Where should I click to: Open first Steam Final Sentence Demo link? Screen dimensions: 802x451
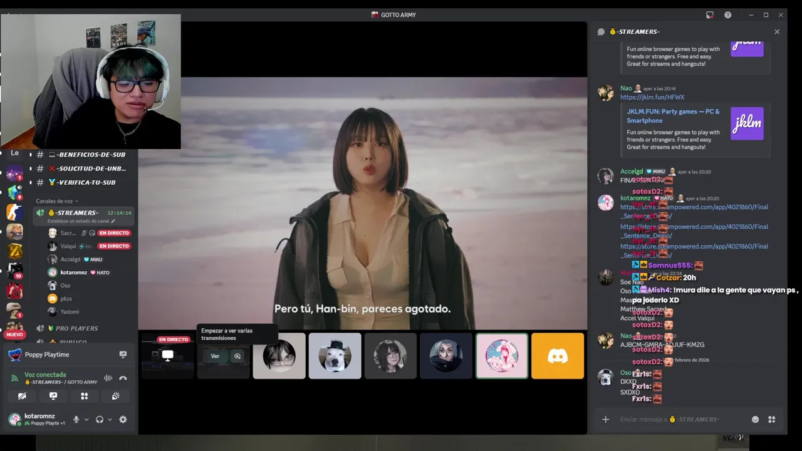pos(694,211)
